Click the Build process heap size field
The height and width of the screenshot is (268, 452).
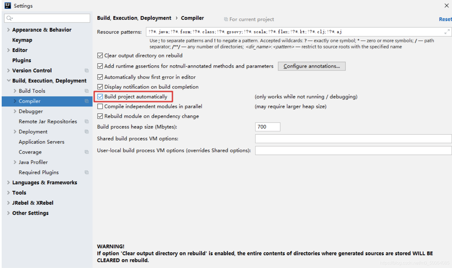point(267,127)
